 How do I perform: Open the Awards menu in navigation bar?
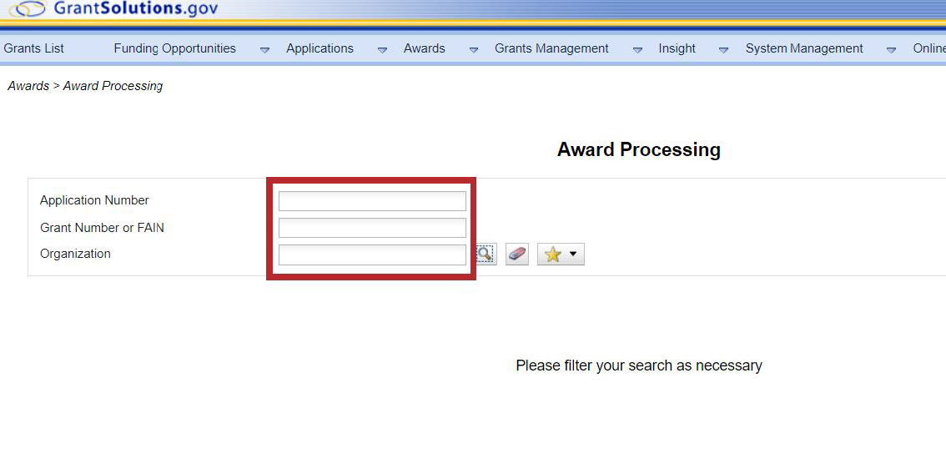click(x=424, y=48)
